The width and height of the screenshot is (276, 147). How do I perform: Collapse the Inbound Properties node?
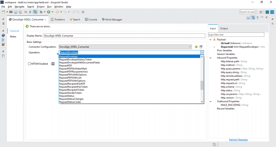211,58
